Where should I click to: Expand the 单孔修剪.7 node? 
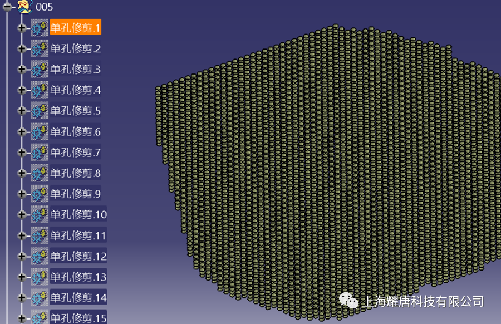[22, 152]
